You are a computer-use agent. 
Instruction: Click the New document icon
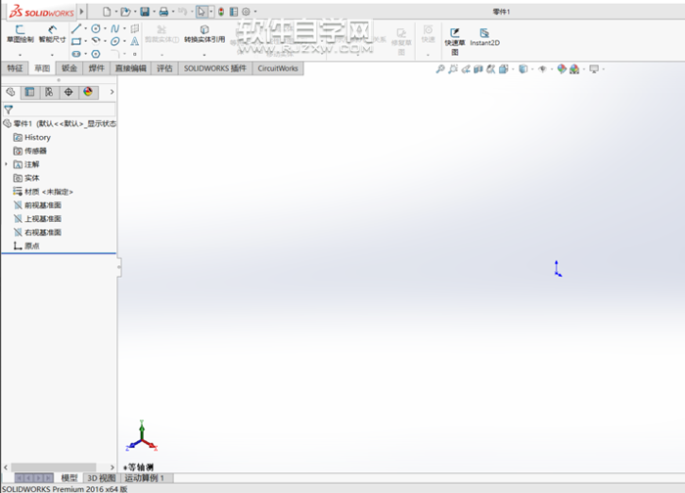tap(107, 12)
